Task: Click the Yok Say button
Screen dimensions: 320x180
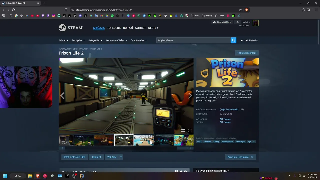Action: (x=112, y=157)
